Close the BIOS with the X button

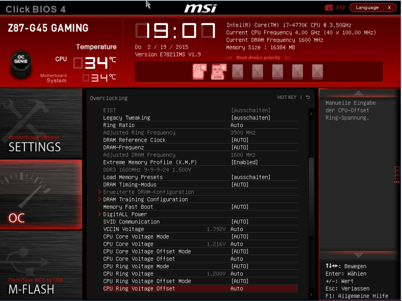click(389, 8)
